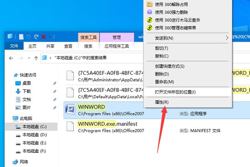Click the file icon of the Default AppData result
250x167 pixels.
click(70, 92)
